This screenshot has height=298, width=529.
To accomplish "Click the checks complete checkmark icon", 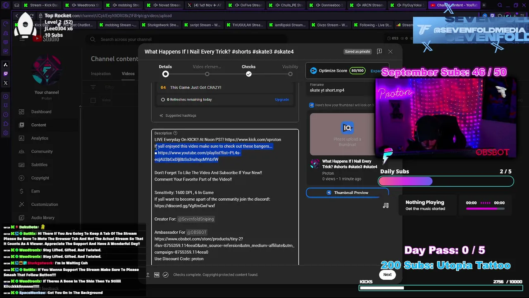I will click(166, 275).
